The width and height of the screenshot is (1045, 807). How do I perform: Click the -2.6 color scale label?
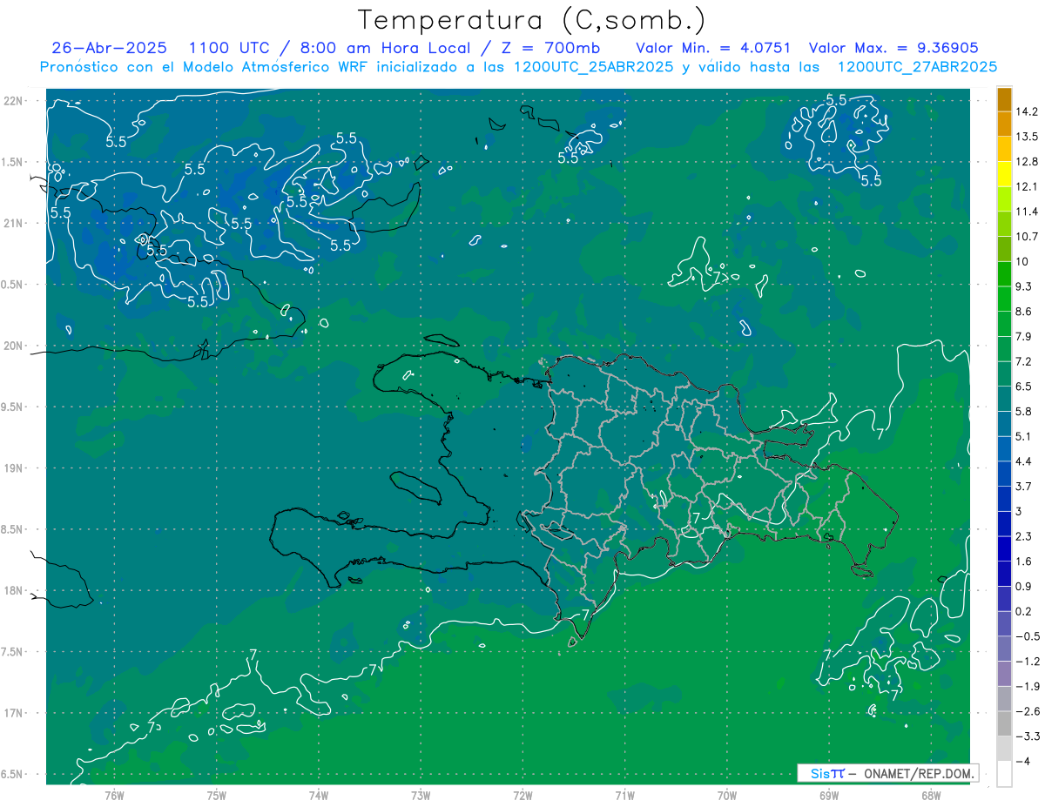click(x=1028, y=711)
